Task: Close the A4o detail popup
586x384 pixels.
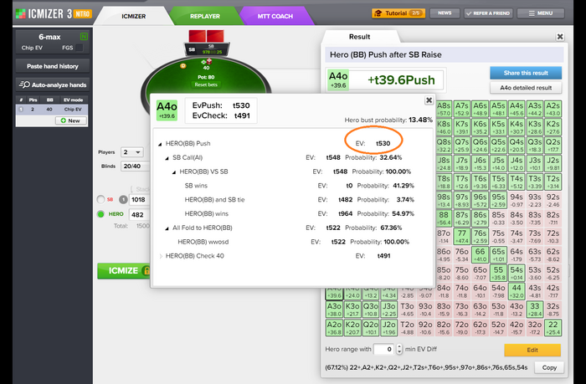Action: pos(429,100)
